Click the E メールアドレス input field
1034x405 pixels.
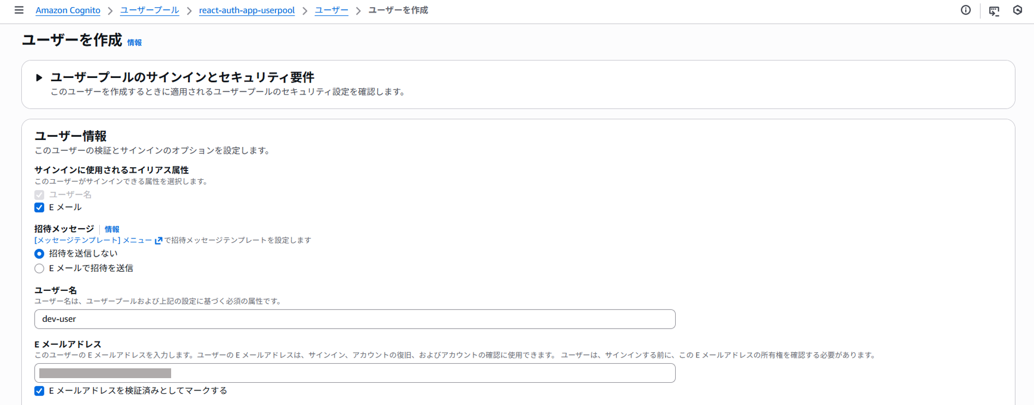pos(355,373)
